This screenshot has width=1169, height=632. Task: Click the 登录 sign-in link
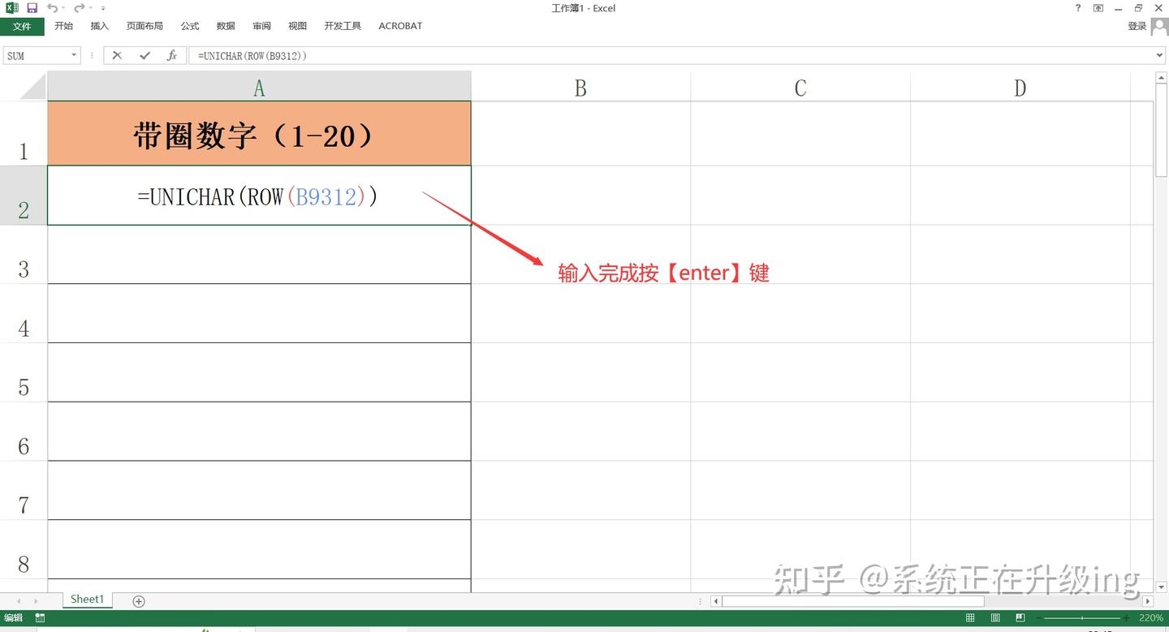[1137, 25]
